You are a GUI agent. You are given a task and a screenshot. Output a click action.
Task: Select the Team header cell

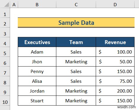pyautogui.click(x=76, y=42)
